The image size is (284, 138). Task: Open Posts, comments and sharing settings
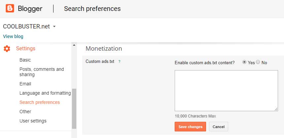(x=42, y=72)
